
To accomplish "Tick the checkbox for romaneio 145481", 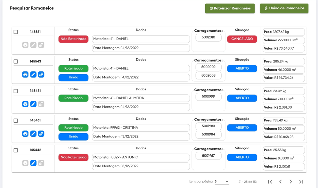I will tap(16, 91).
